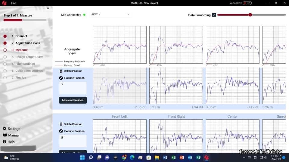Open the Manual book icon
The image size is (289, 162).
point(5,135)
